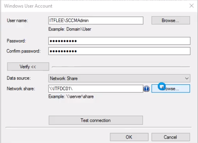Focus the User name field containing ITFLEE\SCCMAdmin
198x143 pixels.
[96, 21]
